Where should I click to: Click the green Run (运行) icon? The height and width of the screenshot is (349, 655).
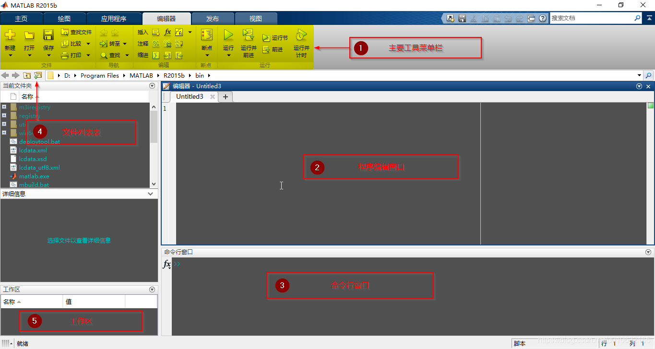228,35
